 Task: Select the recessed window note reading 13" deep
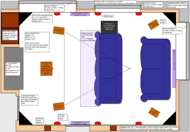point(172,31)
